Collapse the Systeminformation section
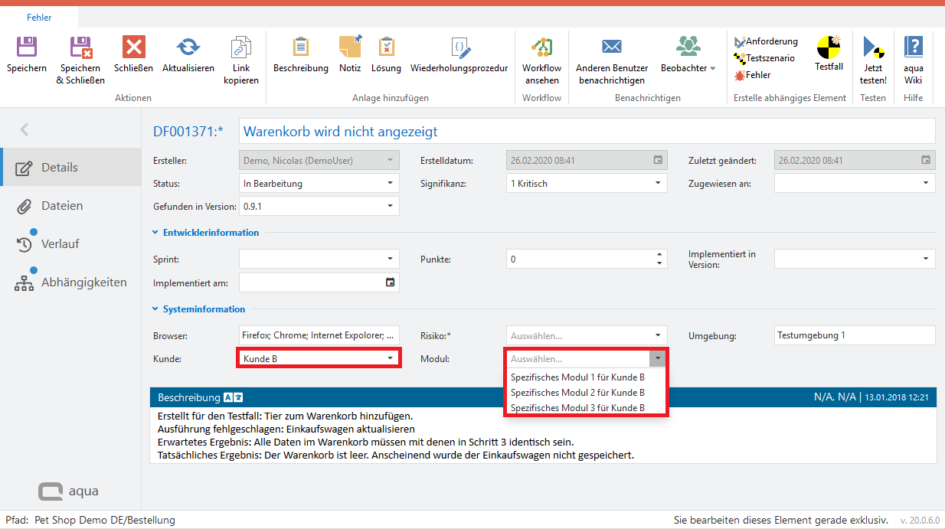 (x=155, y=309)
